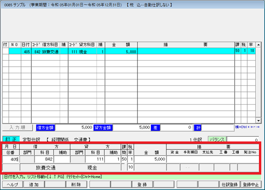Select the 訂正 mode tab
This screenshot has width=265, height=190.
pyautogui.click(x=11, y=140)
